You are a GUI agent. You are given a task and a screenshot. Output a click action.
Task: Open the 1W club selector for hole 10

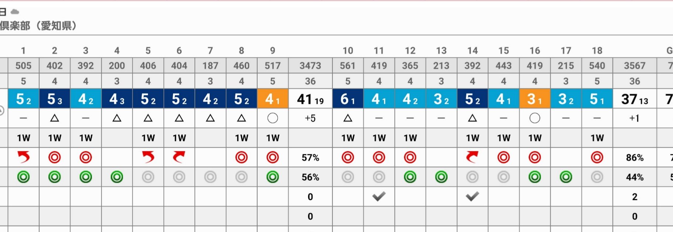click(x=348, y=138)
